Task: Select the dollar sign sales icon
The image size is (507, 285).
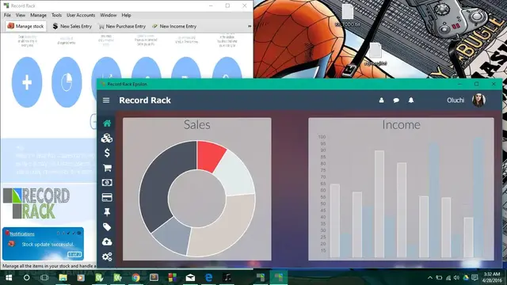Action: (x=107, y=153)
